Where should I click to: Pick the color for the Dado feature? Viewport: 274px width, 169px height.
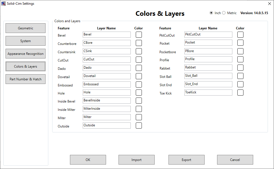tap(139, 68)
